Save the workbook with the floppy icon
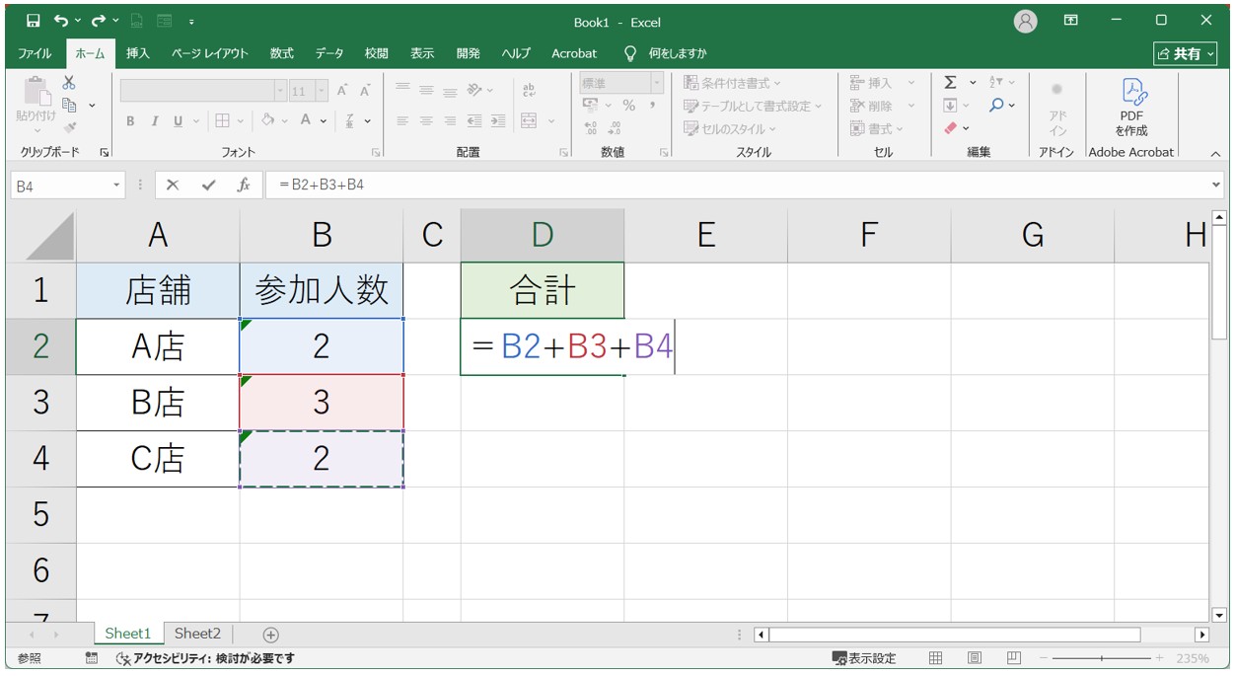The image size is (1235, 676). [34, 21]
